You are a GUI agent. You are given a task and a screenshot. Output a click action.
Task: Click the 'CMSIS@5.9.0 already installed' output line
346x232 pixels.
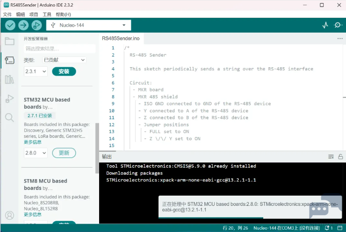tap(181, 166)
